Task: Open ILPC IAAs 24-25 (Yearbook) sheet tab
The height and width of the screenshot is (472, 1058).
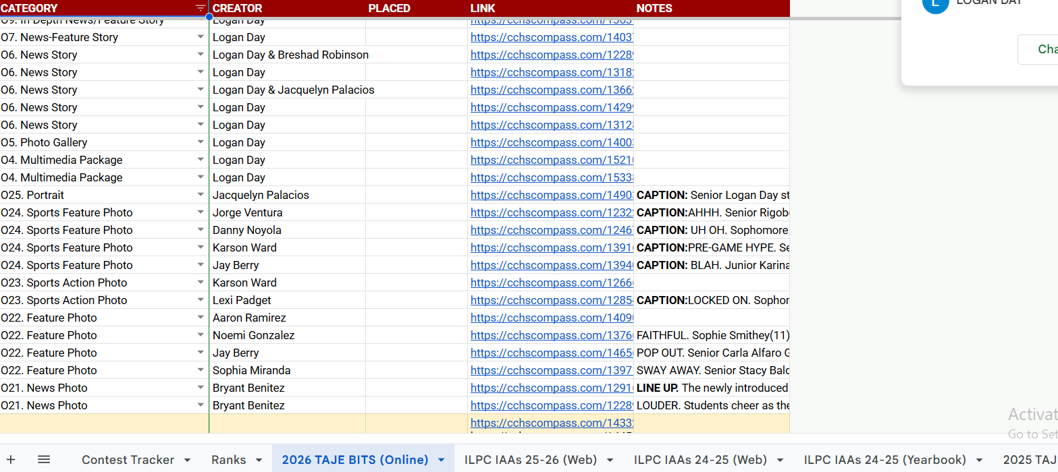Action: [884, 460]
